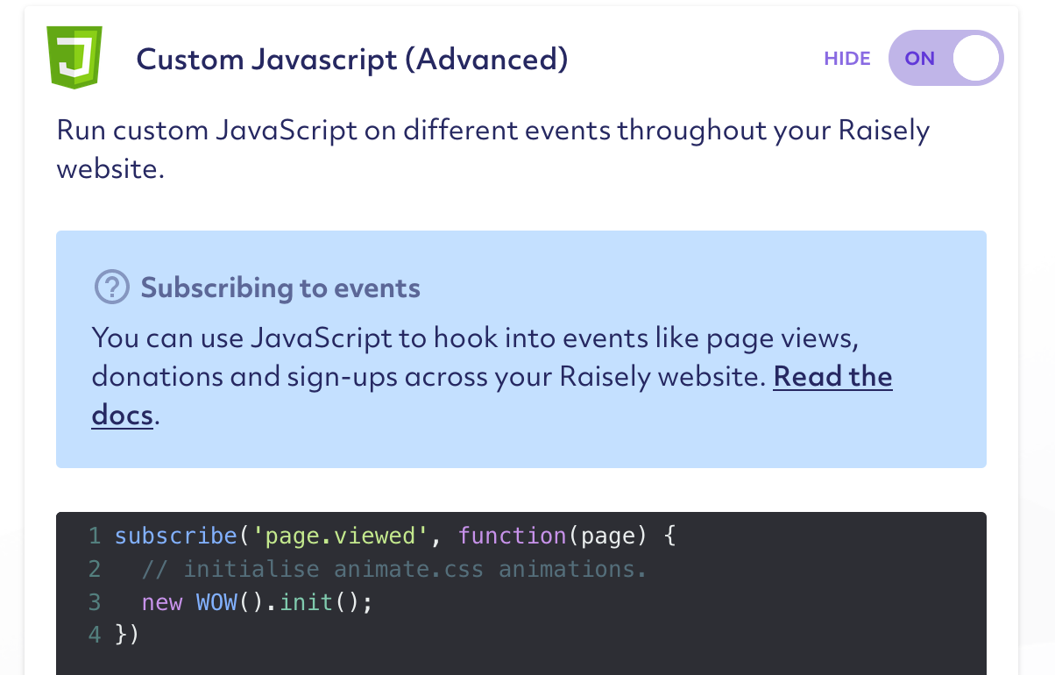Place cursor on 'WOW' in line 3
1055x675 pixels.
coord(216,602)
